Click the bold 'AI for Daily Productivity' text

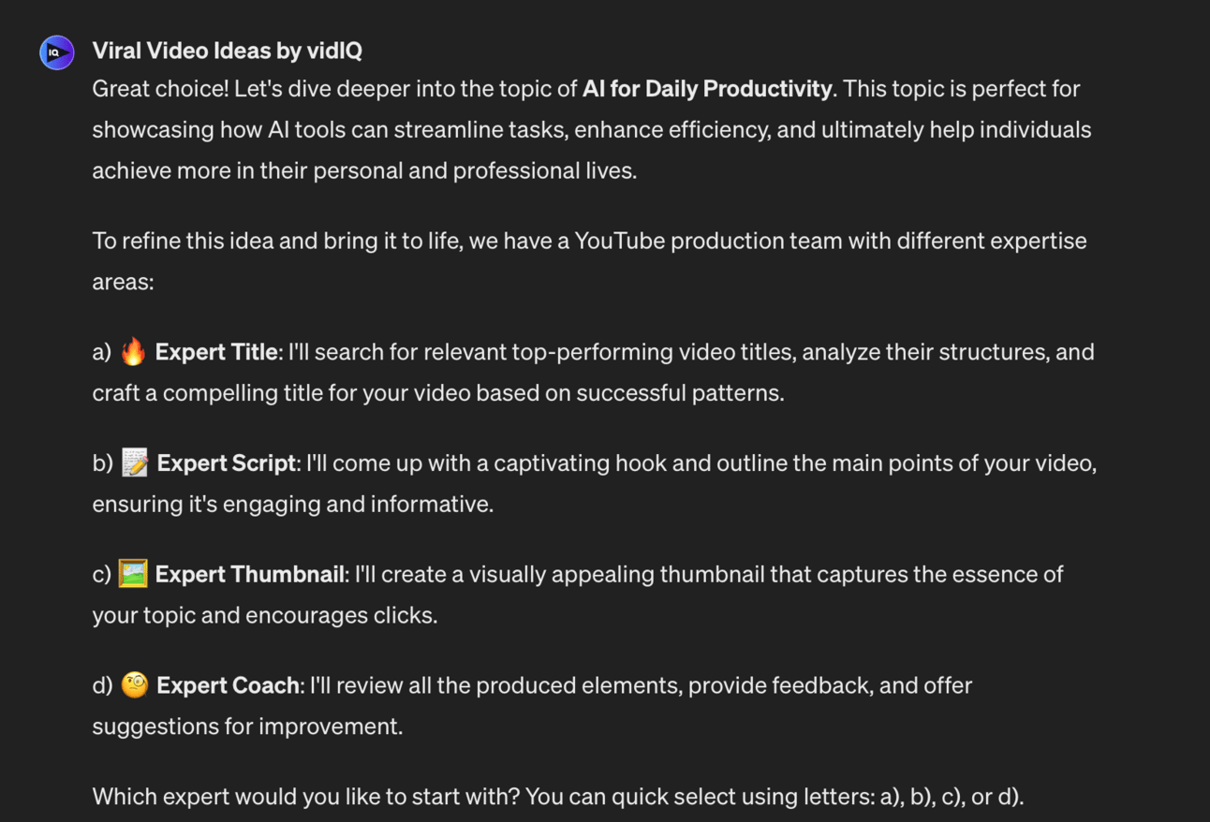tap(707, 89)
